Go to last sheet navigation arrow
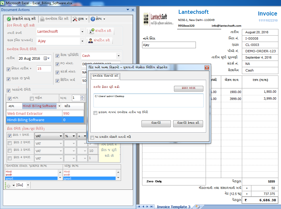This screenshot has width=281, height=209. coord(152,207)
